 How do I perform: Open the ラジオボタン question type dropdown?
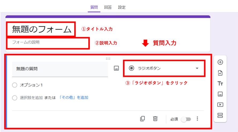[164, 68]
